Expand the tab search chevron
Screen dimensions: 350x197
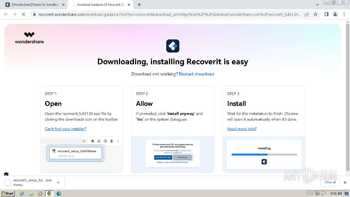[x=317, y=5]
